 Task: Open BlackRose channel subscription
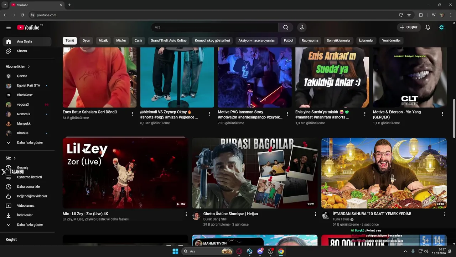tap(27, 95)
